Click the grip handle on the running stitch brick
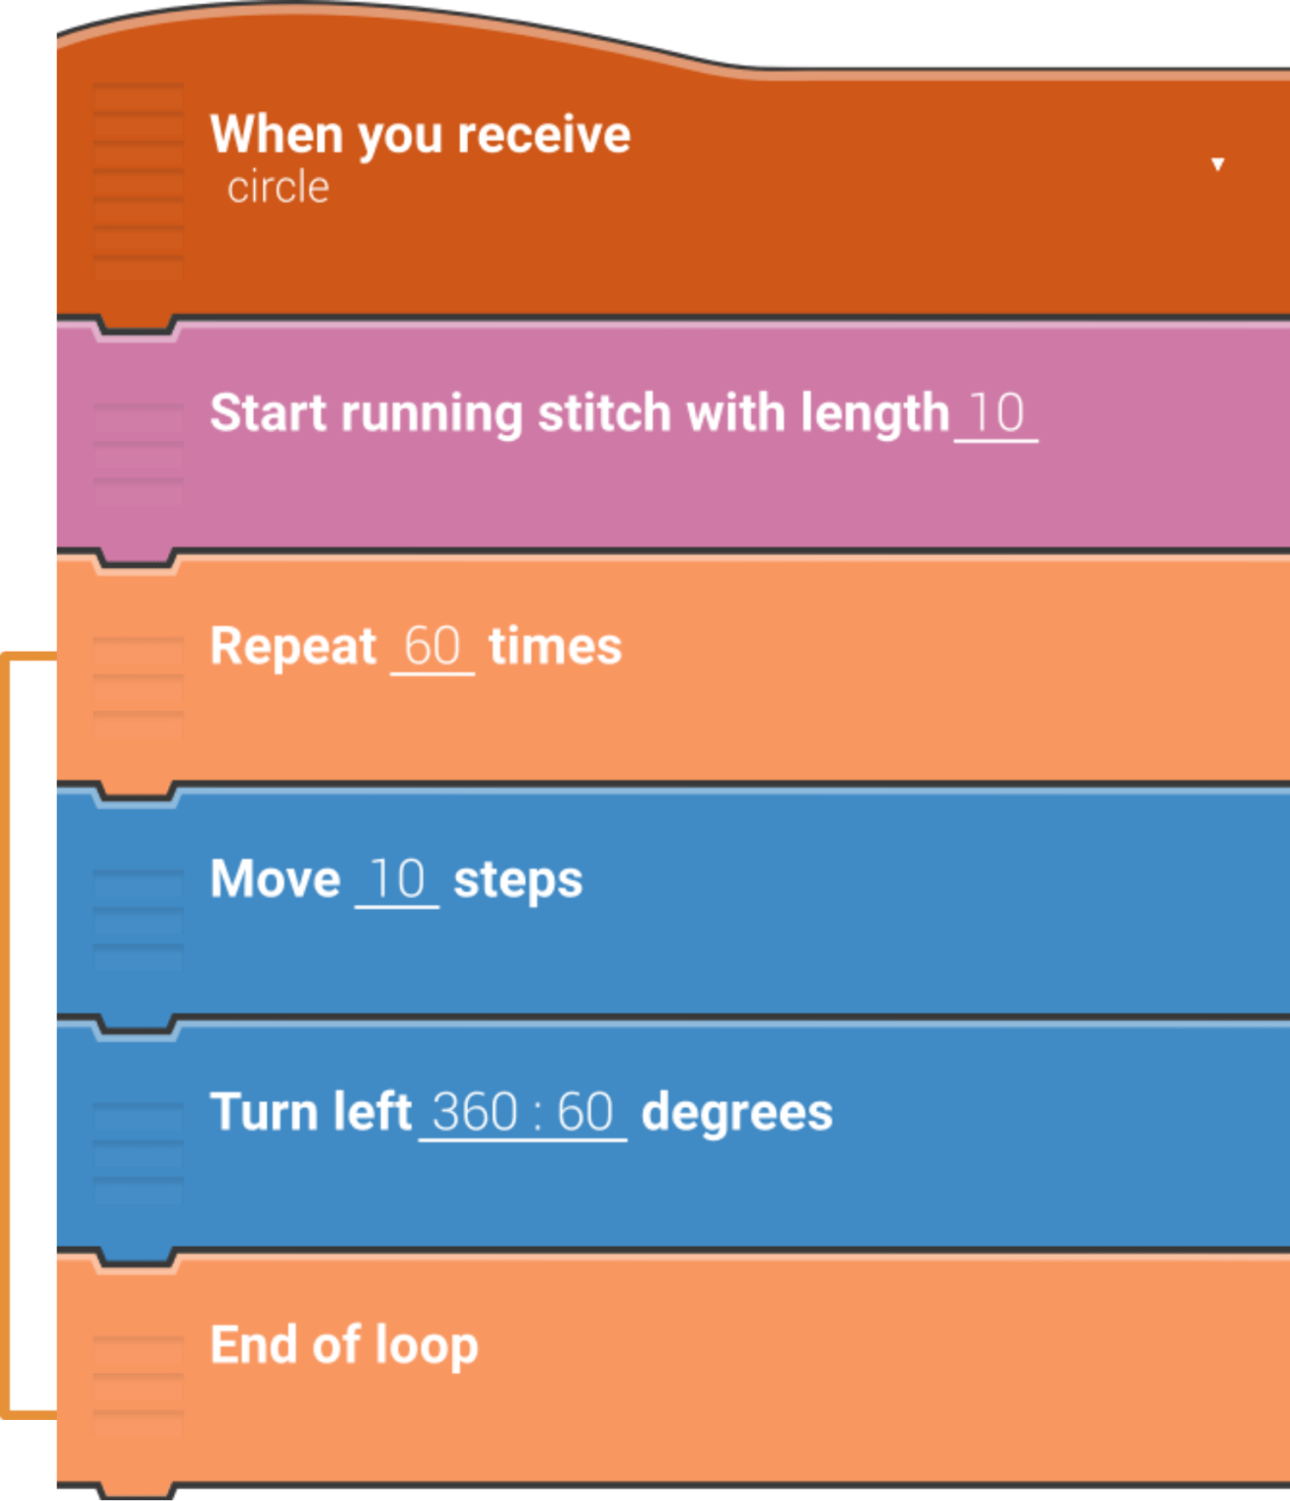 pos(138,445)
